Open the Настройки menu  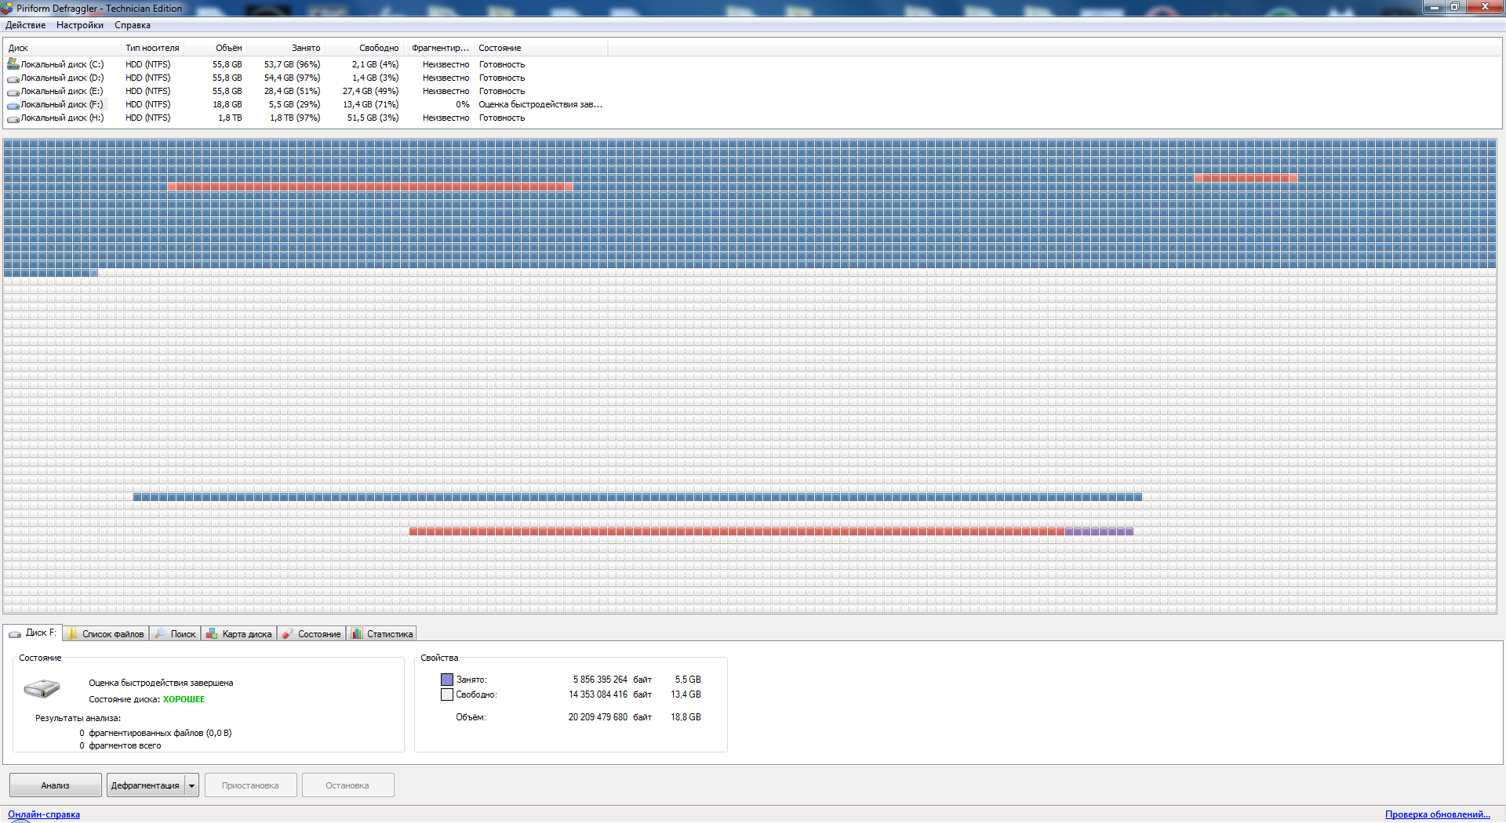pos(80,25)
